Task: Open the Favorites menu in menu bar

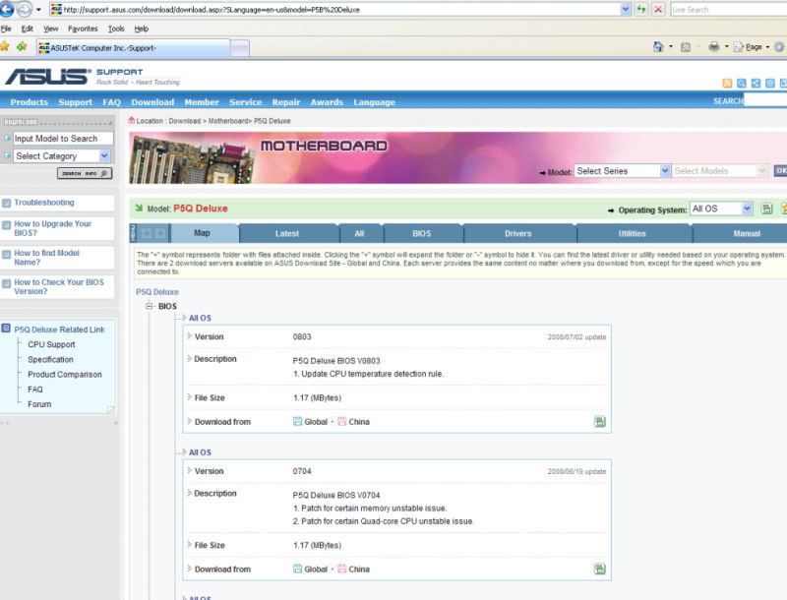Action: (83, 30)
